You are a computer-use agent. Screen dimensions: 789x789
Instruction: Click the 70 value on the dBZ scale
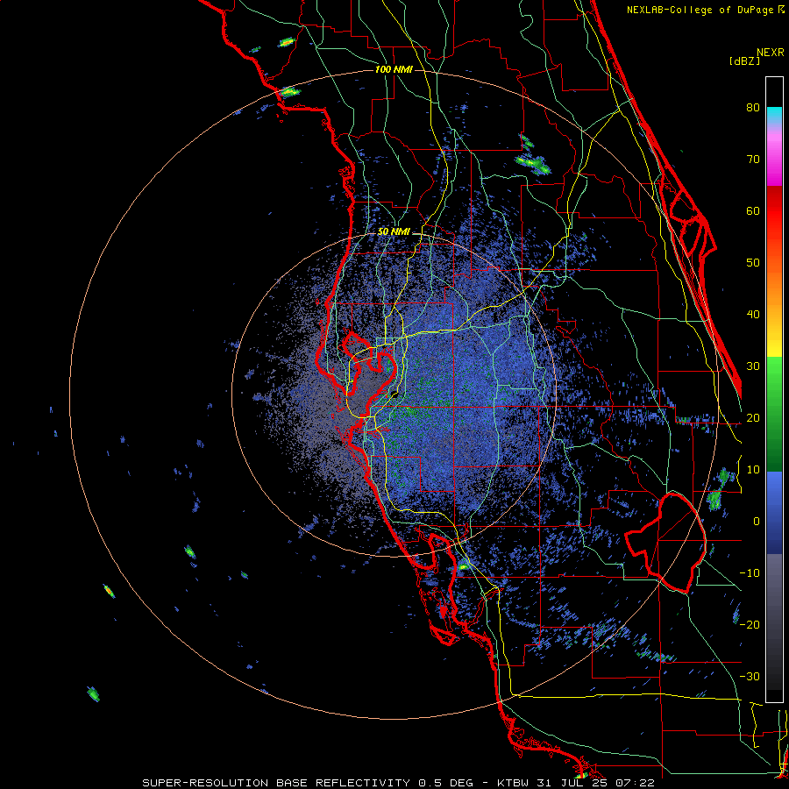tap(753, 159)
